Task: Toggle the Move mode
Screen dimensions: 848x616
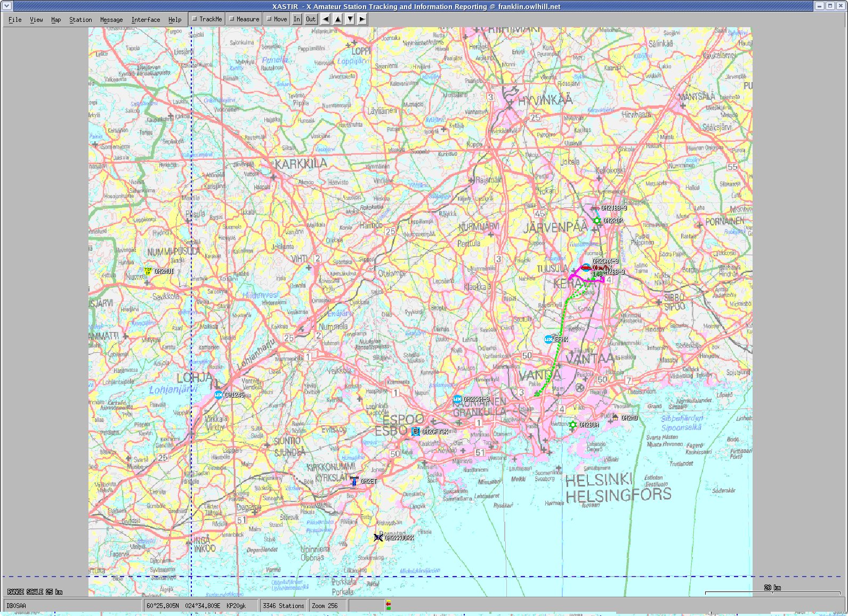Action: tap(277, 19)
